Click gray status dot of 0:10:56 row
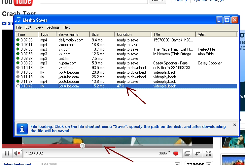The image size is (245, 165). coord(18,72)
